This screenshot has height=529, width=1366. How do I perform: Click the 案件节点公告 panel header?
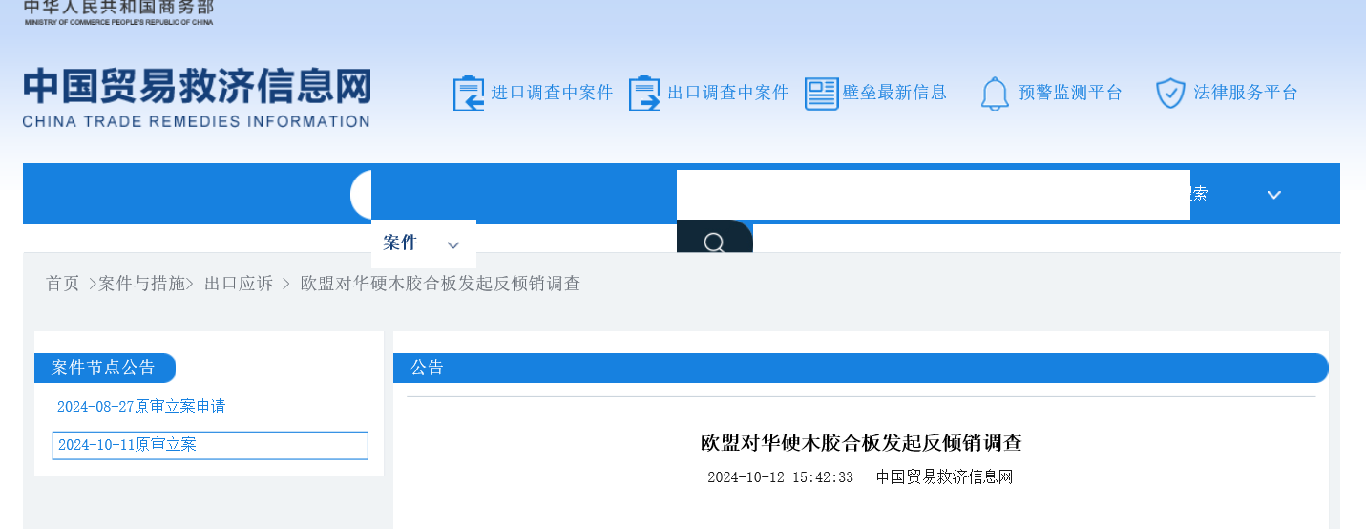105,369
